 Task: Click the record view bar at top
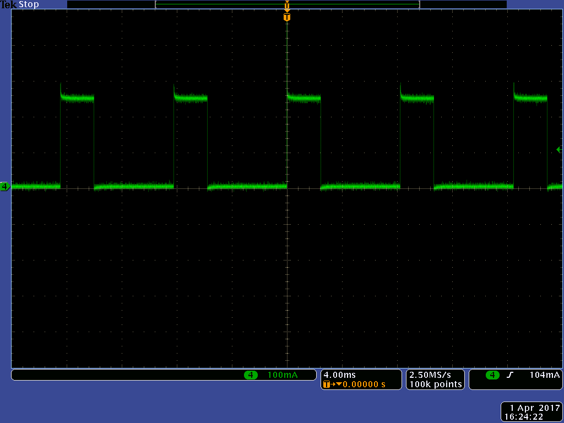pos(286,4)
